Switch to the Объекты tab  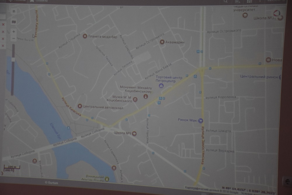39,1
